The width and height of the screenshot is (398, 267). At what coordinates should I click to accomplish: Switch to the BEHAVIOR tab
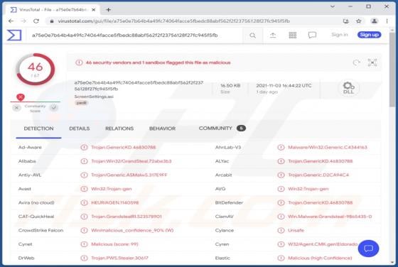pyautogui.click(x=163, y=129)
